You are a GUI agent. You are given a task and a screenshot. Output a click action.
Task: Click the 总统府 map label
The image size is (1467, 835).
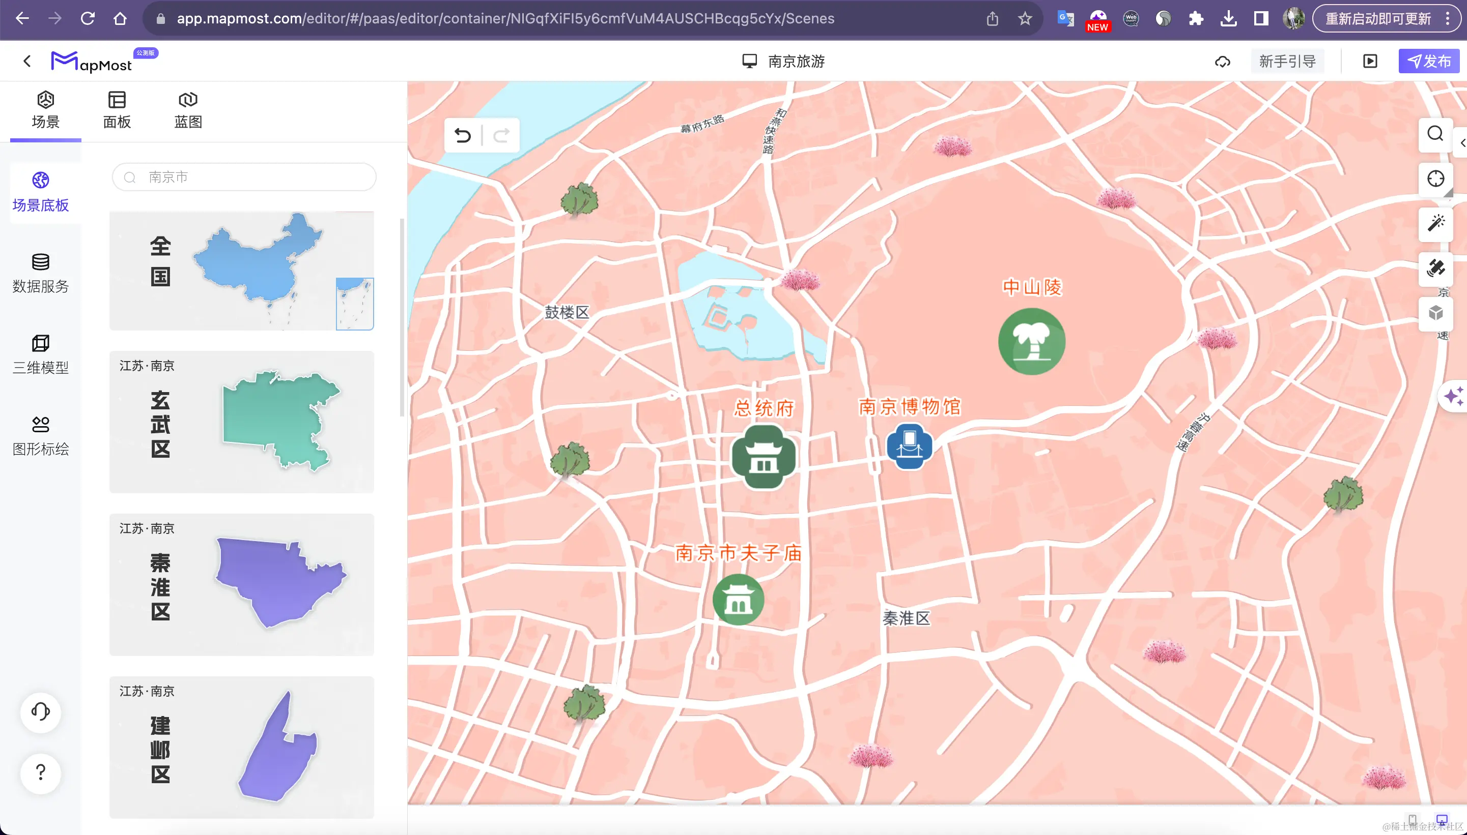[764, 408]
